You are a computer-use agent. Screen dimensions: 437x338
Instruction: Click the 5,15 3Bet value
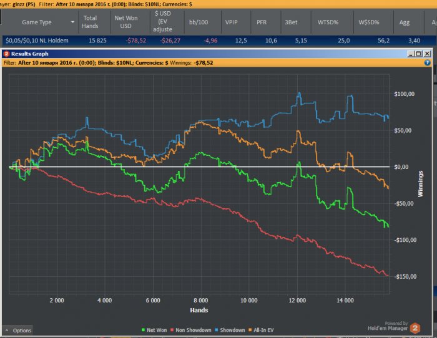(x=301, y=41)
